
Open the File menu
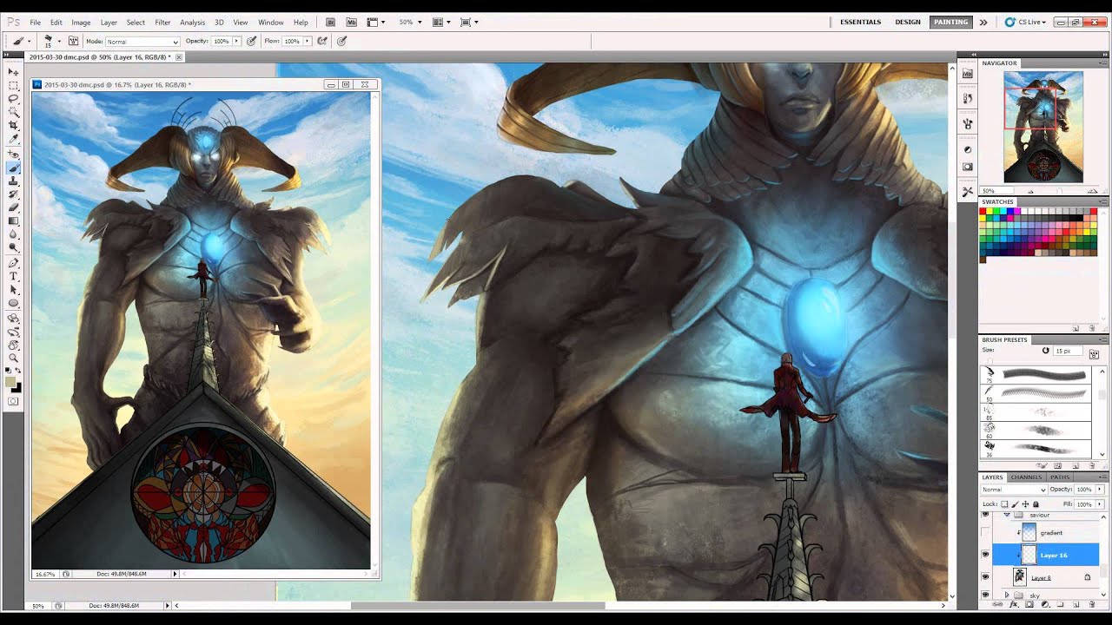tap(35, 22)
